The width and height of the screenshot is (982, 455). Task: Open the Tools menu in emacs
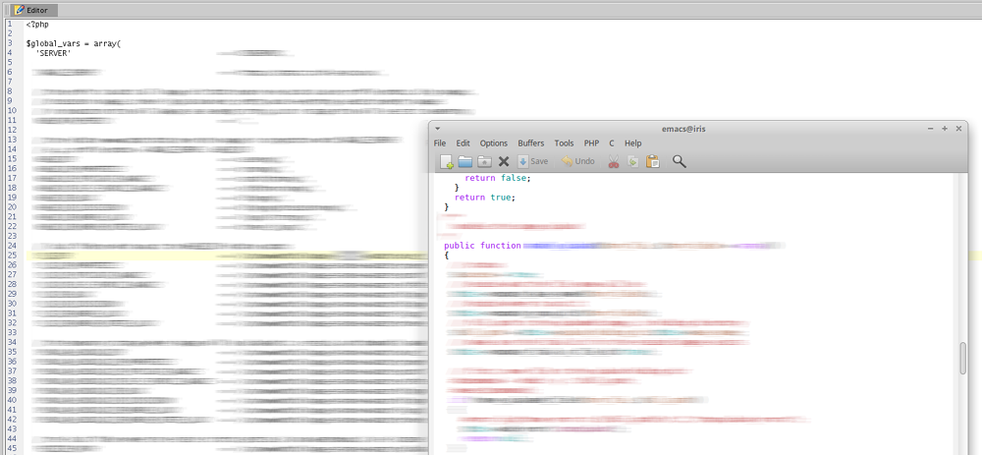pos(564,142)
